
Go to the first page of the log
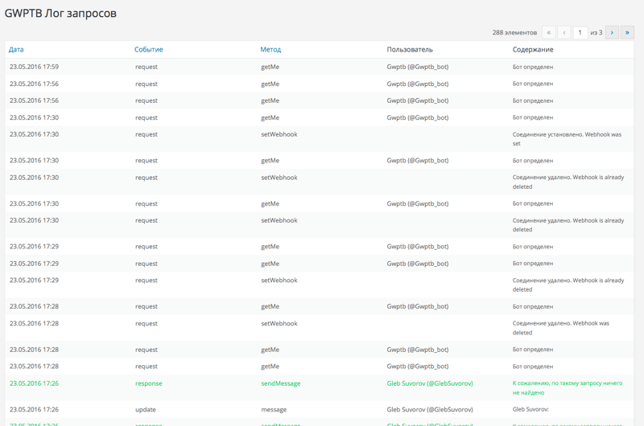(x=549, y=32)
